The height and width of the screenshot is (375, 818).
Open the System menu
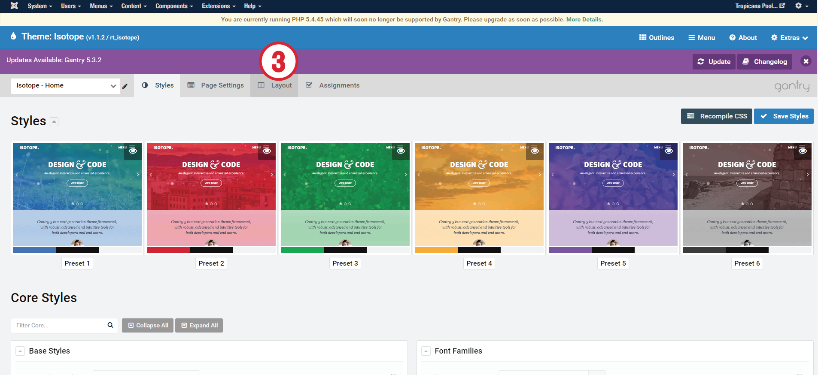click(40, 6)
